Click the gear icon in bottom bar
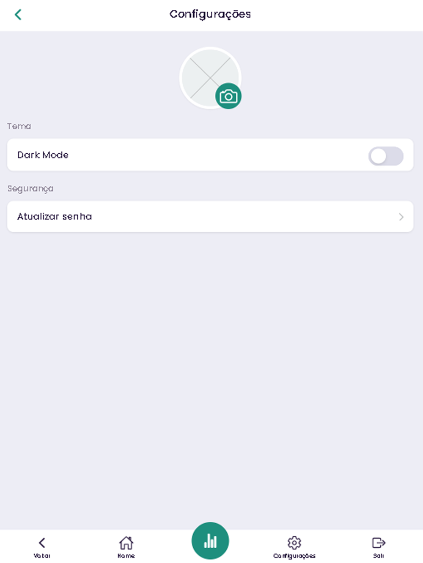Viewport: 423px width, 563px height. pyautogui.click(x=294, y=542)
